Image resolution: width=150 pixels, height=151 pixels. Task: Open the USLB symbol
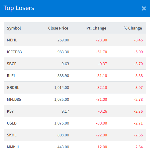coord(12,123)
